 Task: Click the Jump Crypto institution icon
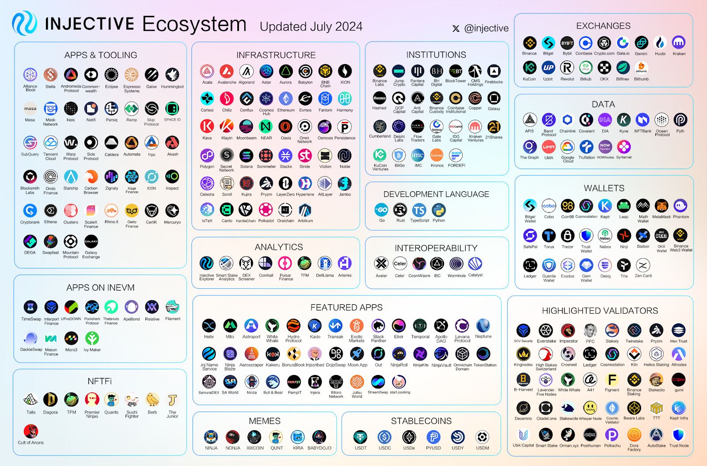(x=399, y=71)
